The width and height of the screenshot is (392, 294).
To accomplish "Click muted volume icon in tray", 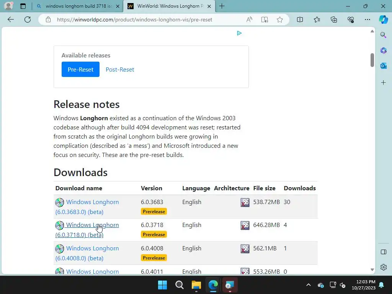I will coord(343,285).
